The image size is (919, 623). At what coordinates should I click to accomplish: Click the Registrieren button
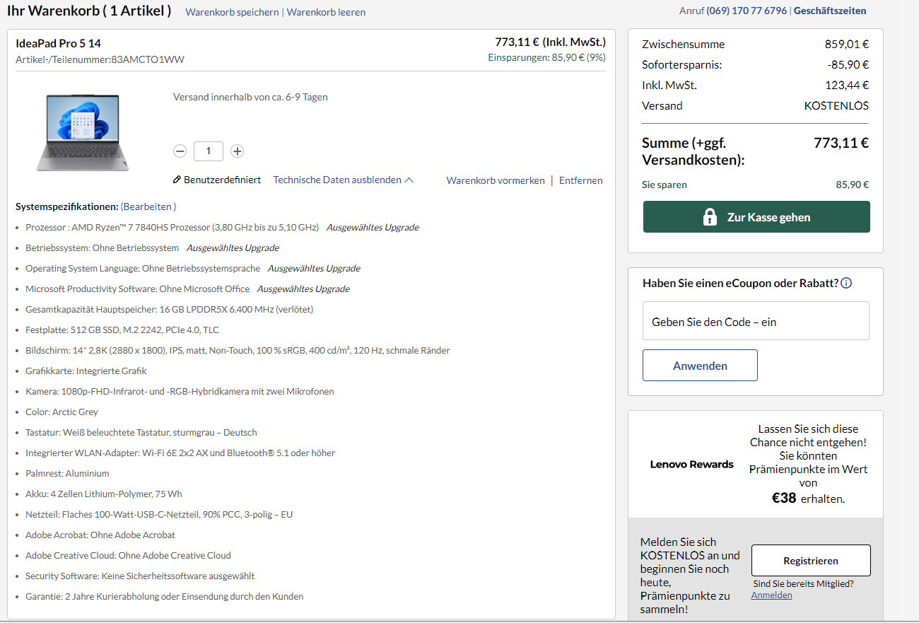[x=811, y=561]
